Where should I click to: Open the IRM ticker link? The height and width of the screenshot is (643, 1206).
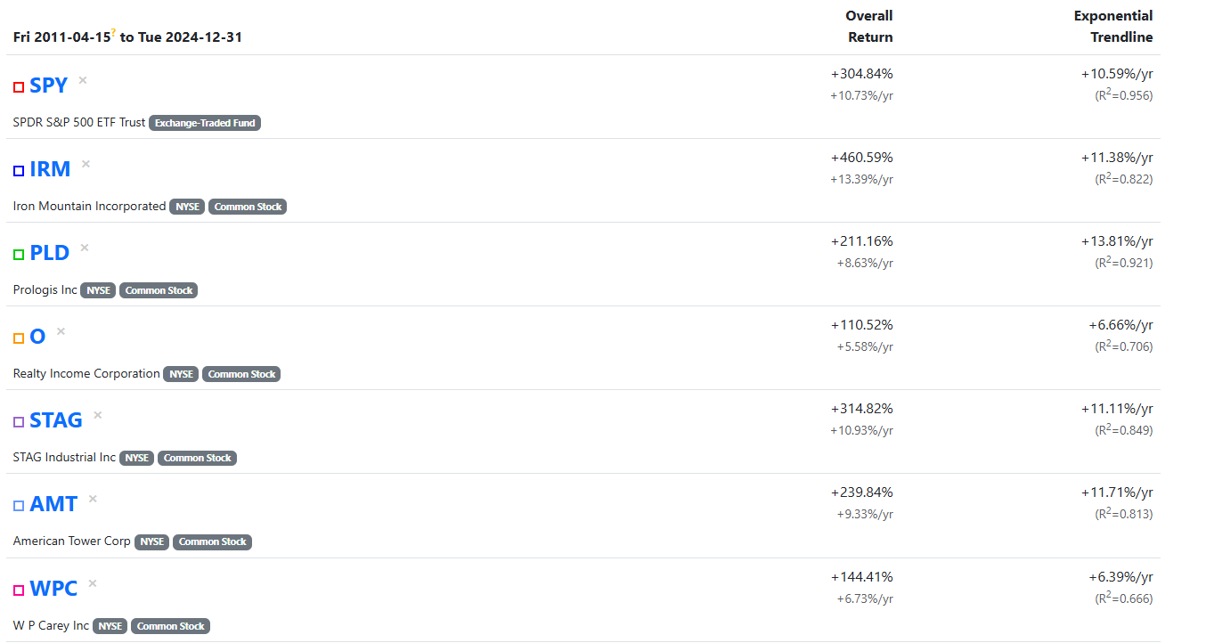tap(50, 169)
